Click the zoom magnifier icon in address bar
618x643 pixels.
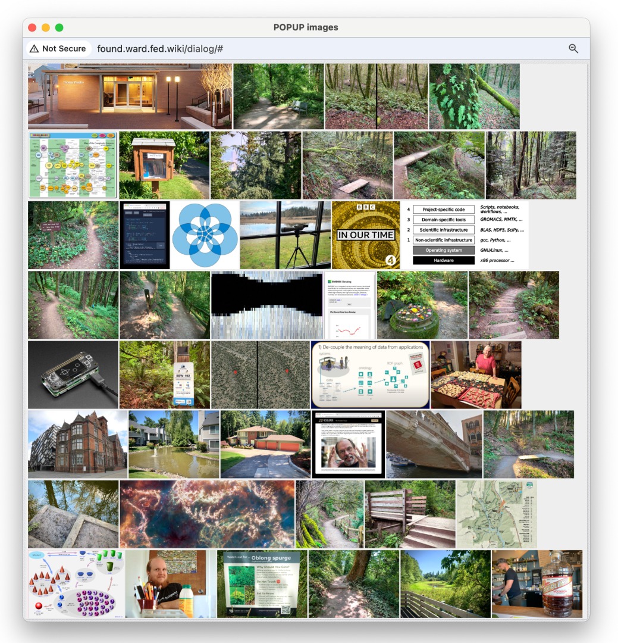pyautogui.click(x=573, y=49)
